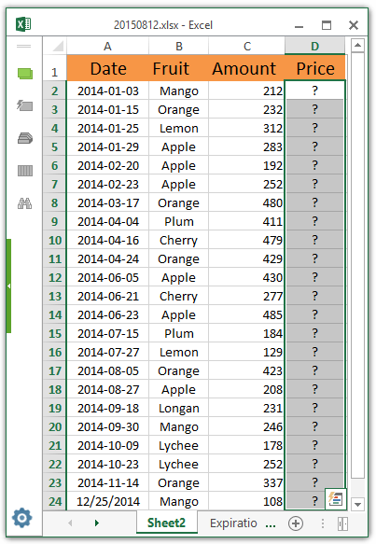The width and height of the screenshot is (376, 544).
Task: Select the Amount header cell C1
Action: click(x=246, y=68)
